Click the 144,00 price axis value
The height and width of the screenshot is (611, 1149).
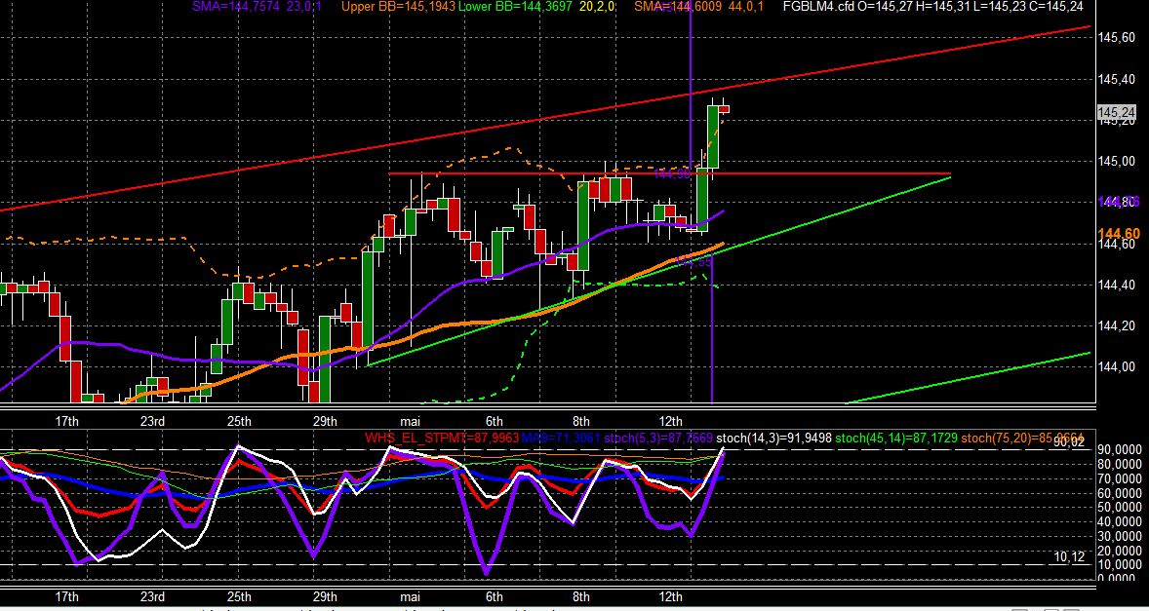tap(1115, 366)
